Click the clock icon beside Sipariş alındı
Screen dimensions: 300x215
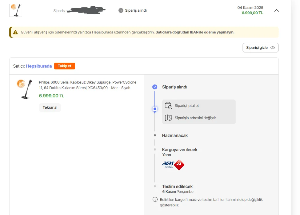(121, 10)
